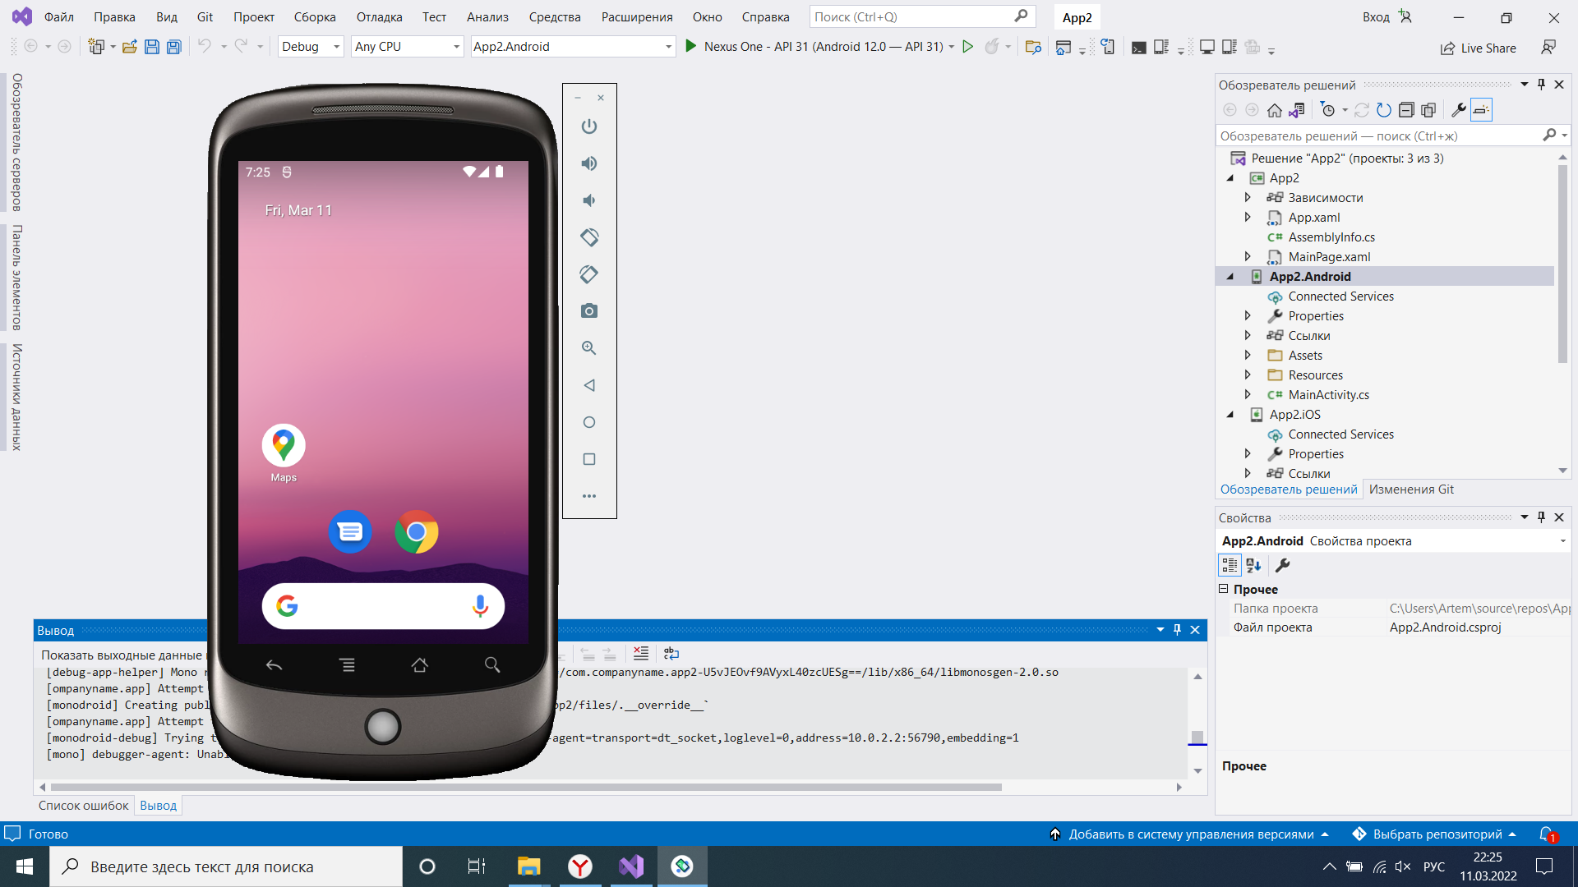Click Добавить в систему управления версиями

point(1190,834)
